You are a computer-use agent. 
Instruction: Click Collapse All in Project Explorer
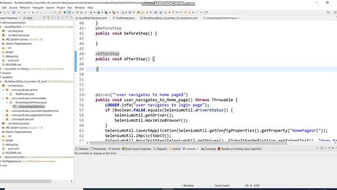click(44, 18)
